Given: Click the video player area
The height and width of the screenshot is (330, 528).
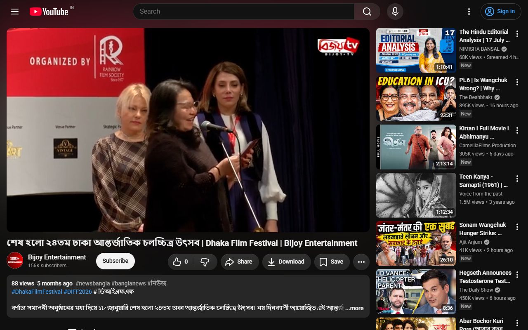Looking at the screenshot, I should point(188,130).
